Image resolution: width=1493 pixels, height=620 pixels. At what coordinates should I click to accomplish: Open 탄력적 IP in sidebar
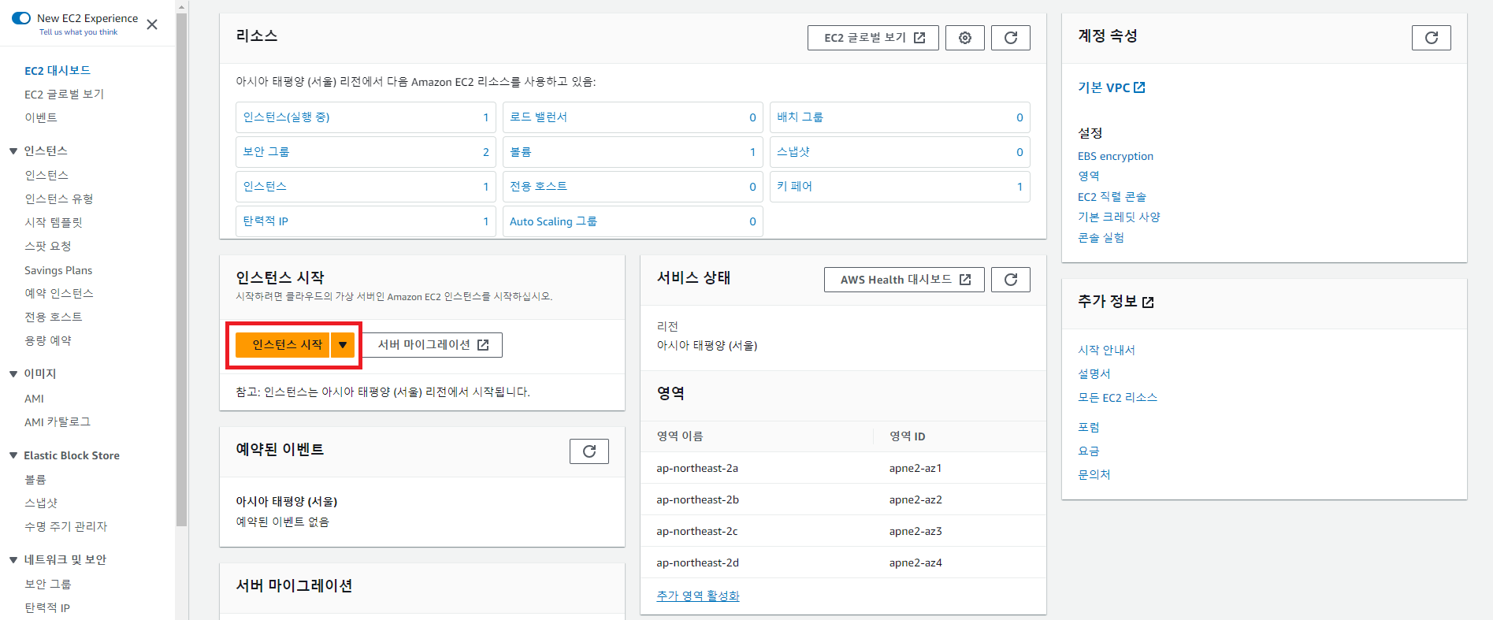point(47,607)
